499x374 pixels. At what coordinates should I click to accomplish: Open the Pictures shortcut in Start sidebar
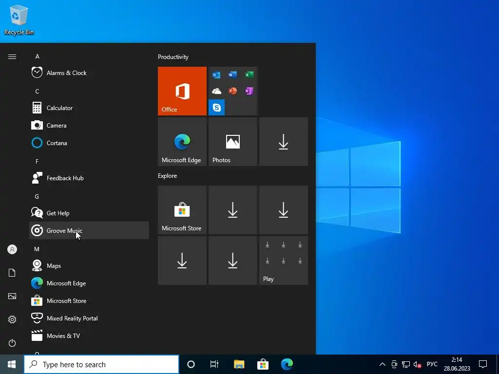[12, 296]
